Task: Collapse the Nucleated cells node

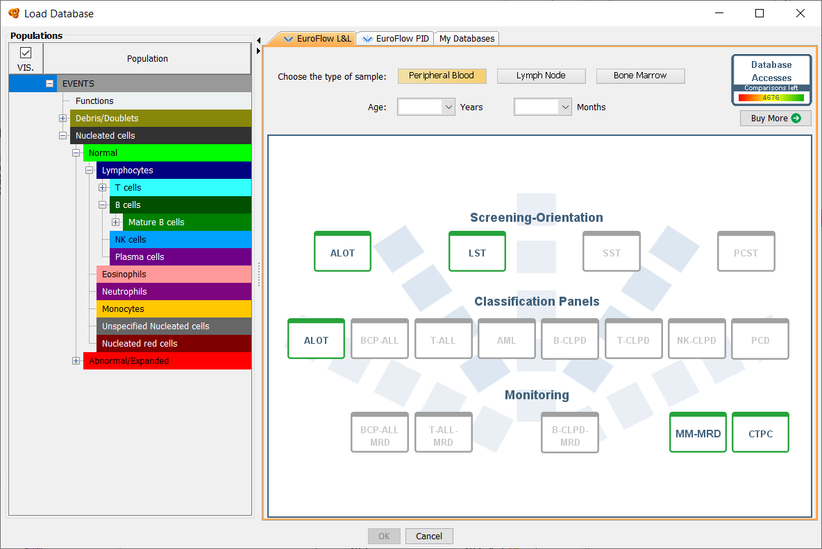Action: point(63,136)
